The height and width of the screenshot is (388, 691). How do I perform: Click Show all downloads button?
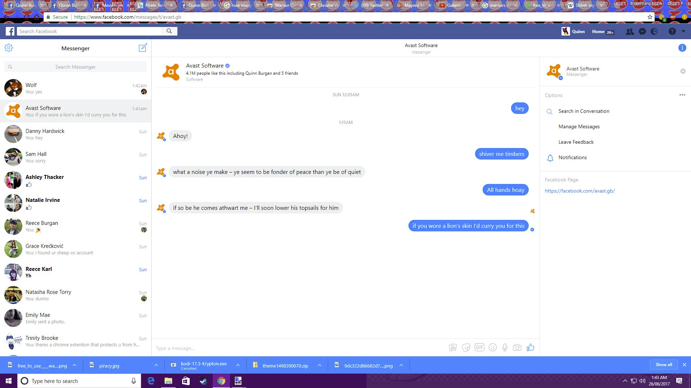coord(664,365)
